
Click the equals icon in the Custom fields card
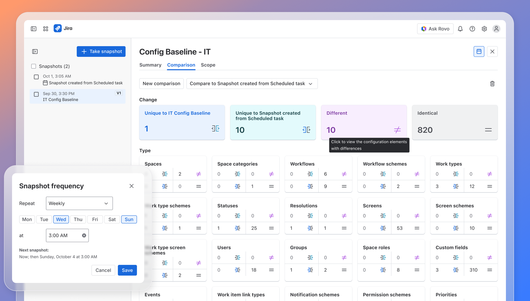490,270
